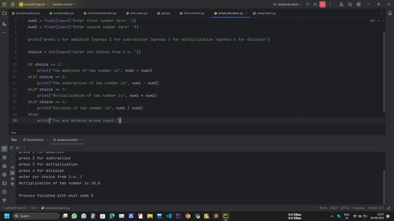The image size is (394, 221).
Task: Expand the Version control dropdown
Action: coord(64,4)
